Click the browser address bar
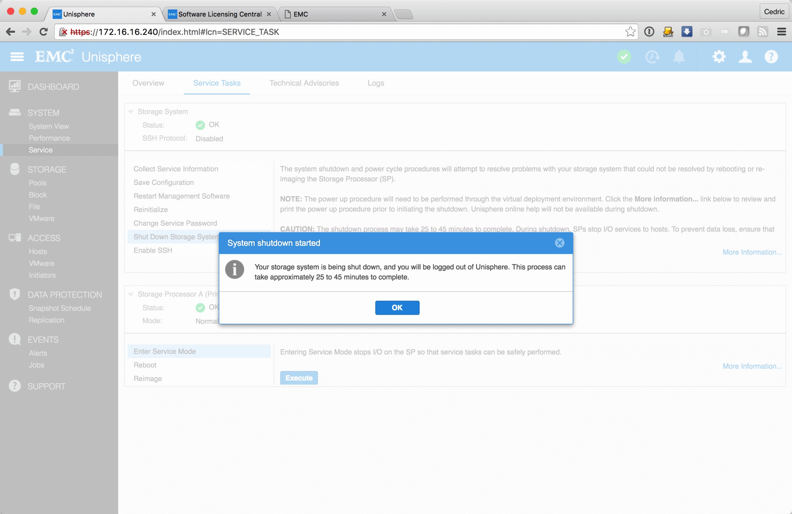This screenshot has width=792, height=514. pos(333,32)
